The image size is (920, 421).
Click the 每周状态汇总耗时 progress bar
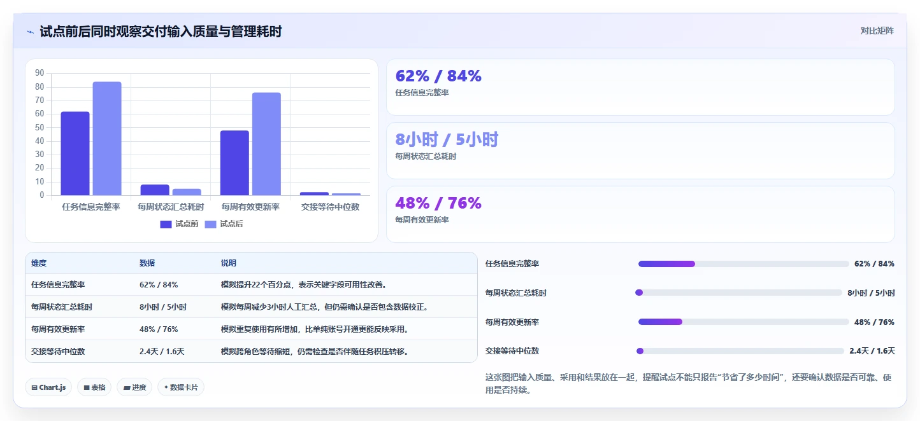pyautogui.click(x=738, y=293)
